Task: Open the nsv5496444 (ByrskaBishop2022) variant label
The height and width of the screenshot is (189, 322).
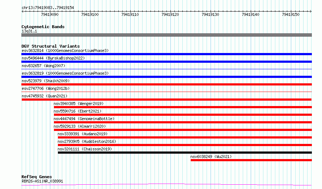Action: (53, 58)
